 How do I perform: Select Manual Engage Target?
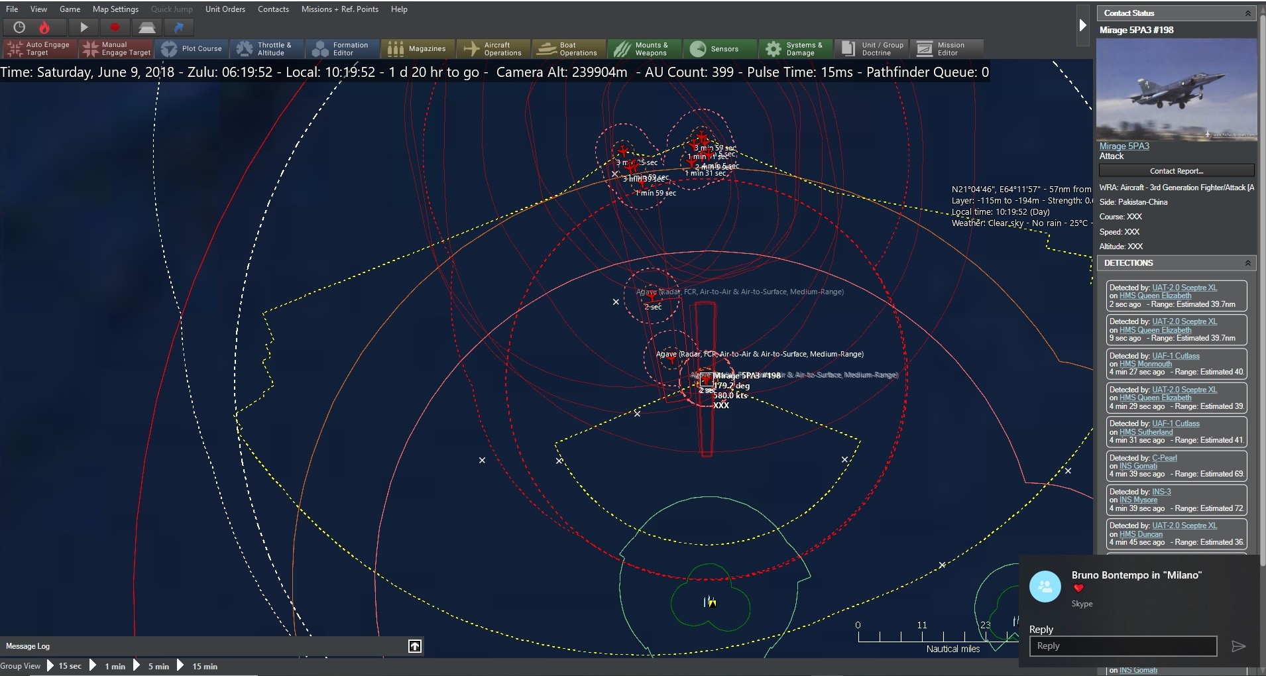[115, 48]
